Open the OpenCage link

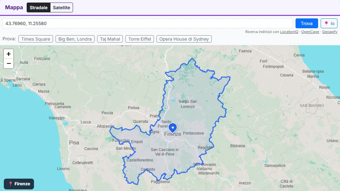coord(310,32)
